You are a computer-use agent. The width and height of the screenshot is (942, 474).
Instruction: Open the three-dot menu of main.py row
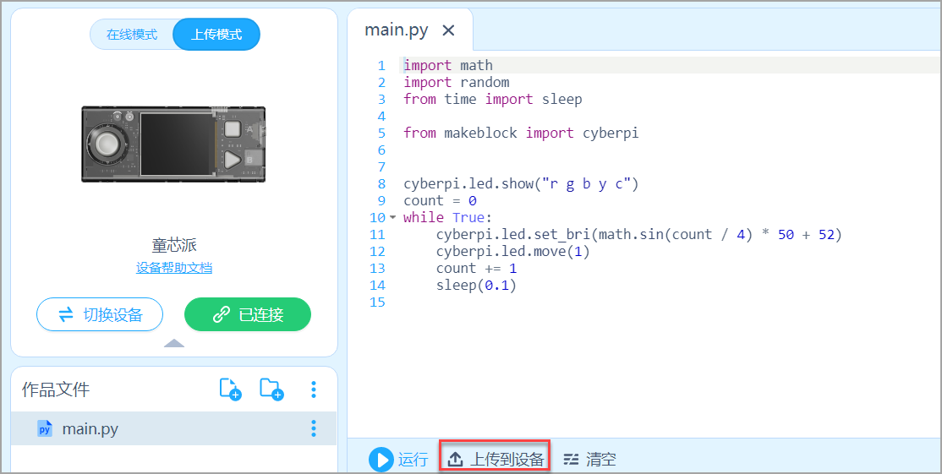pyautogui.click(x=313, y=428)
